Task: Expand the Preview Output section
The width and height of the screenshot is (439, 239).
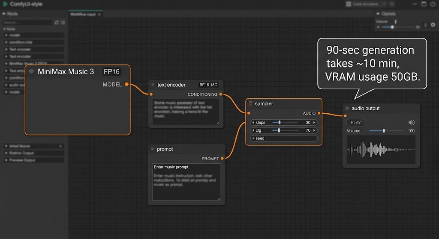Action: click(x=34, y=160)
